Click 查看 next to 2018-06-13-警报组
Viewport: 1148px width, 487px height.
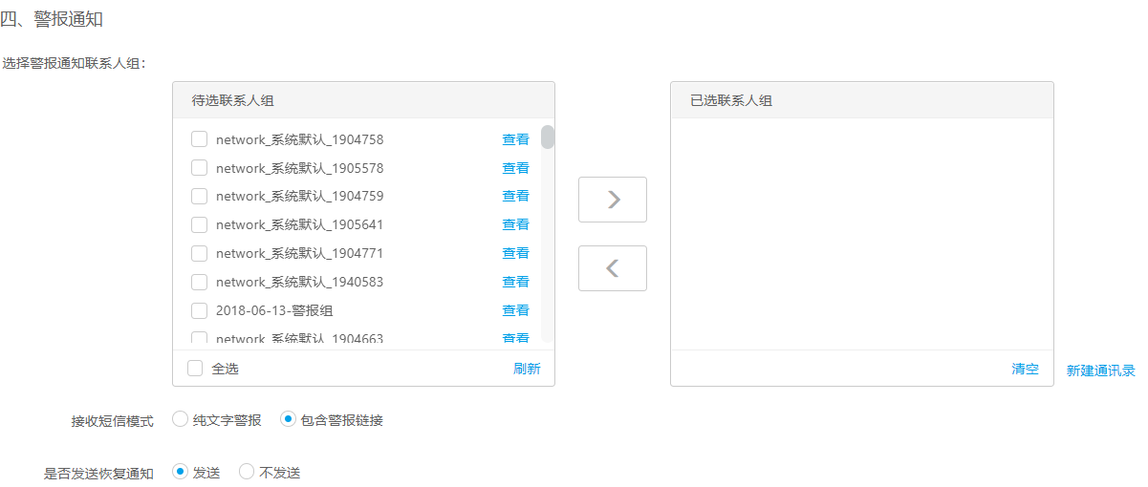pyautogui.click(x=515, y=310)
